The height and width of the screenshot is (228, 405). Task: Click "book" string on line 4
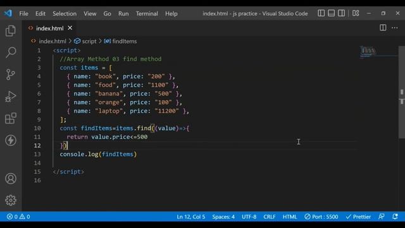(x=105, y=76)
